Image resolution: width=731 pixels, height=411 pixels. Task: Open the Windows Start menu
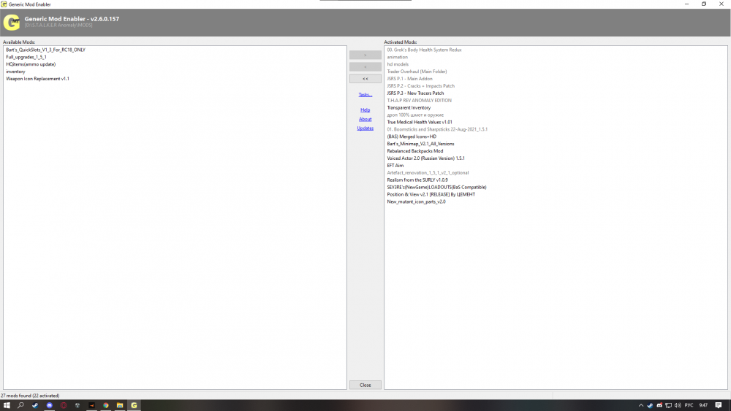tap(7, 405)
